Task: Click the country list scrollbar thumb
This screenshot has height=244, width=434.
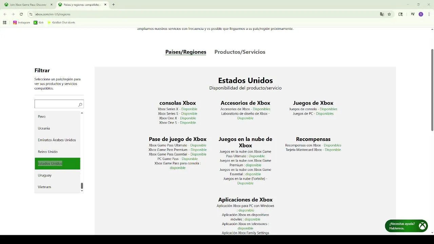Action: [x=82, y=186]
